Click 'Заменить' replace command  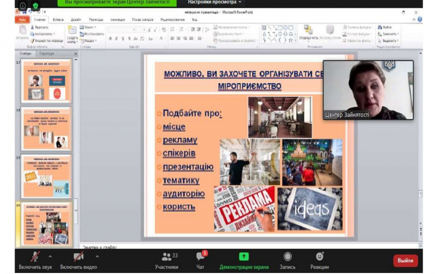(x=388, y=34)
